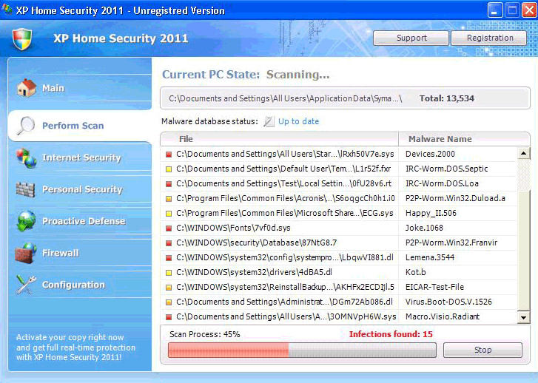Switch to the Firewall section
538x383 pixels.
pyautogui.click(x=60, y=253)
